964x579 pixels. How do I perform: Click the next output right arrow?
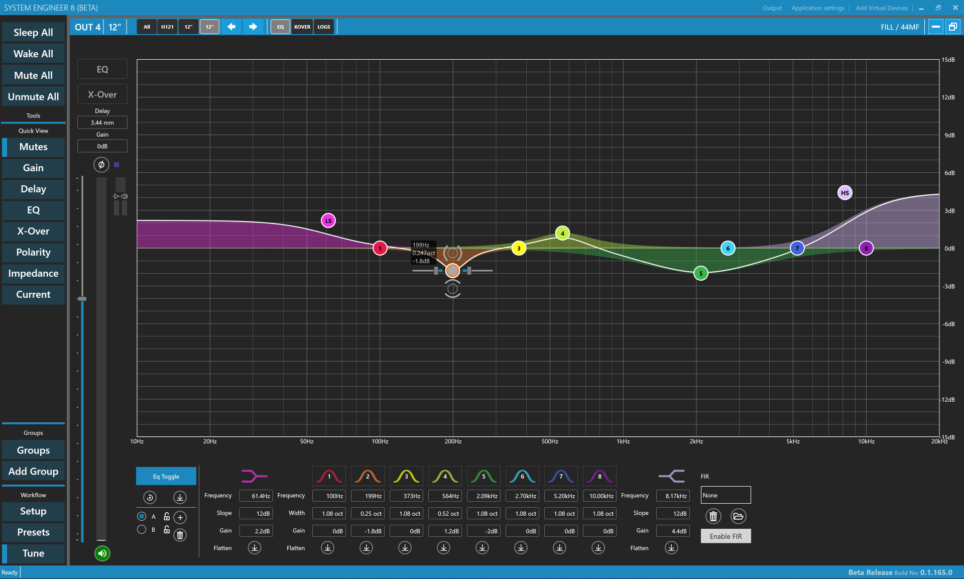[253, 27]
